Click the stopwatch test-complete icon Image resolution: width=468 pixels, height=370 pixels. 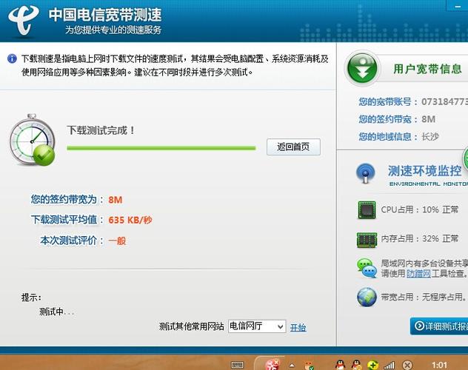[x=32, y=140]
